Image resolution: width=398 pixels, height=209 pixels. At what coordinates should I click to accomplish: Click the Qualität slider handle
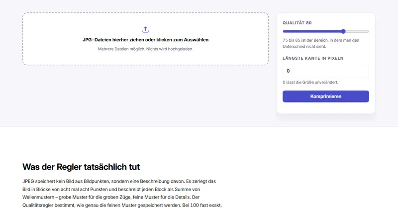(x=343, y=31)
